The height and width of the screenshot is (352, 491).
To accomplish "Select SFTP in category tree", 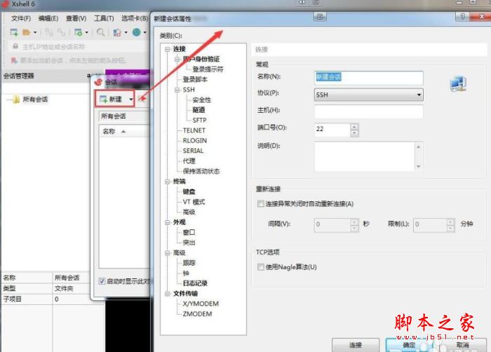I will click(199, 121).
